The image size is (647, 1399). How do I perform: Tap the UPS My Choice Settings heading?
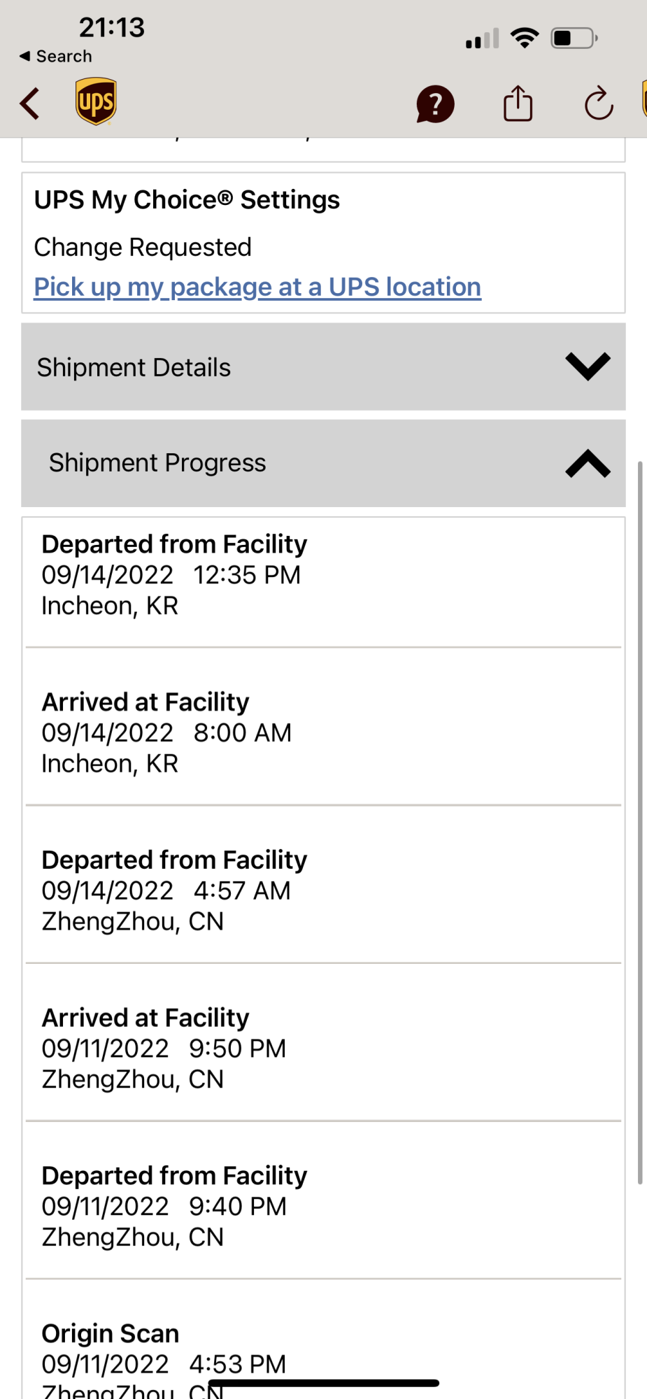(187, 200)
